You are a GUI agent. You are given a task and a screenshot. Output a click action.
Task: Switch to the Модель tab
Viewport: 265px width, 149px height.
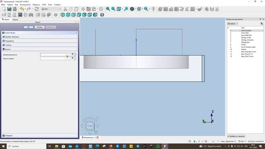click(15, 19)
